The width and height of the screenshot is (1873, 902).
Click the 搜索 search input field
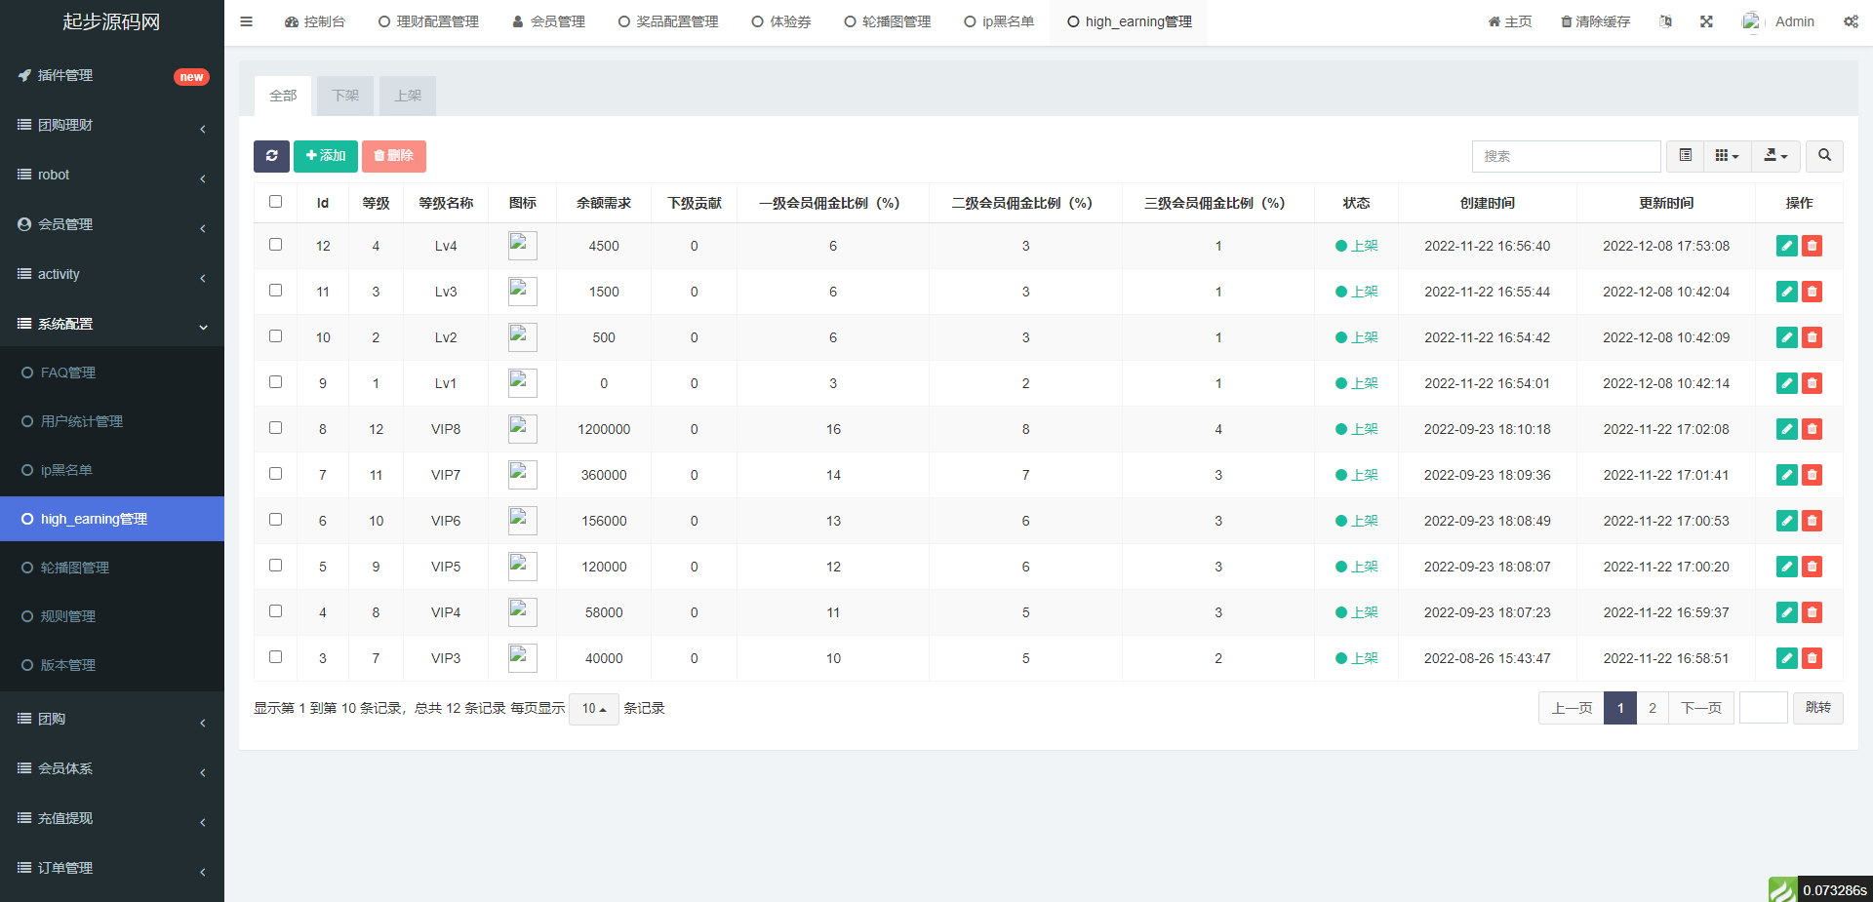coord(1566,156)
